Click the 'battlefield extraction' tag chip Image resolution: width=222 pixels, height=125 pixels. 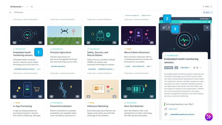click(106, 69)
